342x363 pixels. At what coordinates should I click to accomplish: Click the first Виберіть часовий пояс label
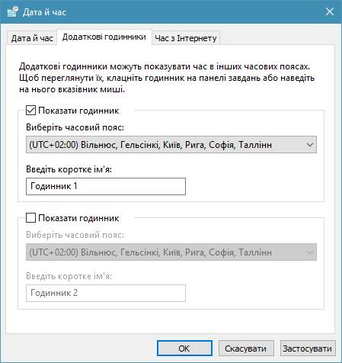click(x=75, y=127)
